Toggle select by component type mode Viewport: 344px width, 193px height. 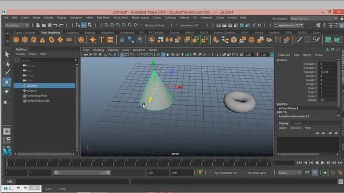(x=90, y=25)
